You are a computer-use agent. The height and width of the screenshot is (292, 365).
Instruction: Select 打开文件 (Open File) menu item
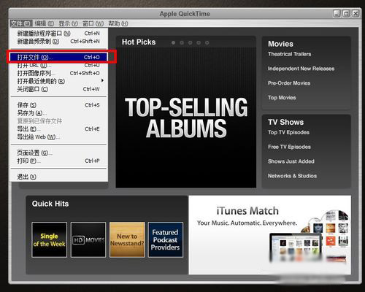tap(58, 57)
